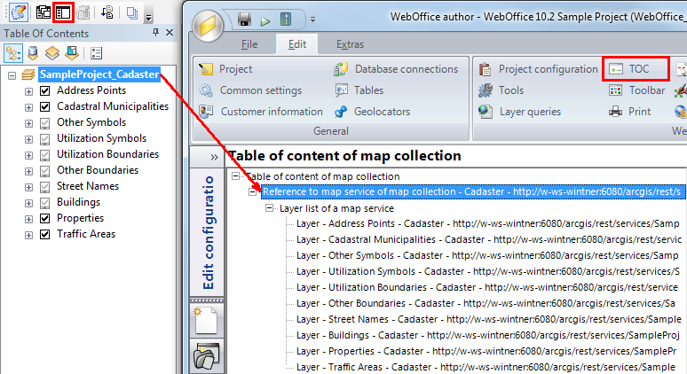This screenshot has width=687, height=374.
Task: Select List By Visibility icon
Action: [x=52, y=53]
